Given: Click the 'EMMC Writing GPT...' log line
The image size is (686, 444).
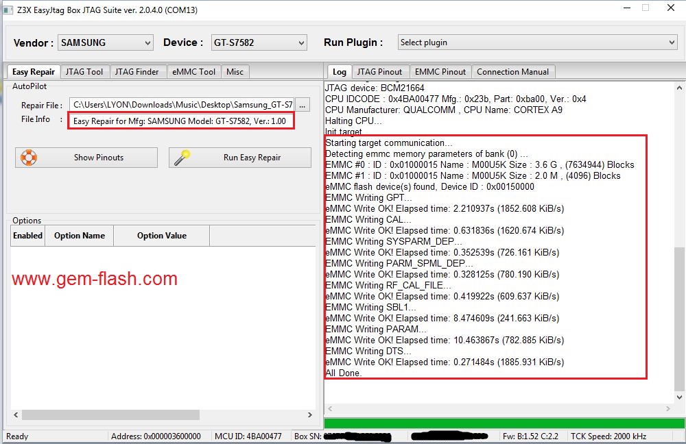Looking at the screenshot, I should click(368, 197).
